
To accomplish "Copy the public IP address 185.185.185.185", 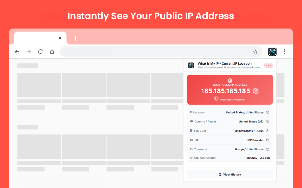I will pos(256,91).
